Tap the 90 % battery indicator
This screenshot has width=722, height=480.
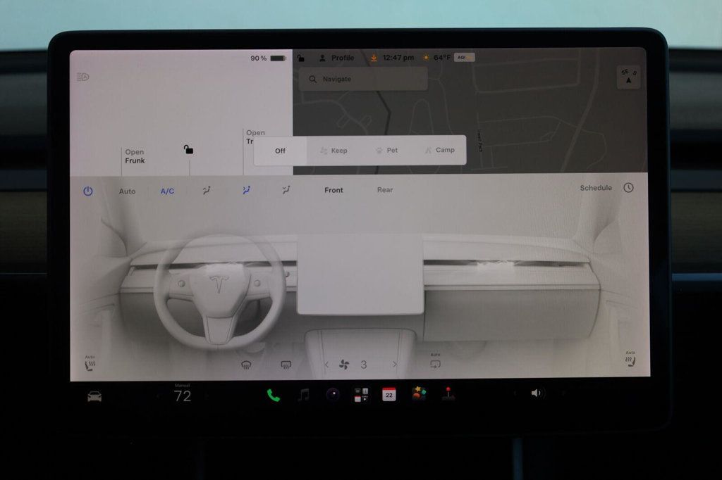tap(269, 58)
